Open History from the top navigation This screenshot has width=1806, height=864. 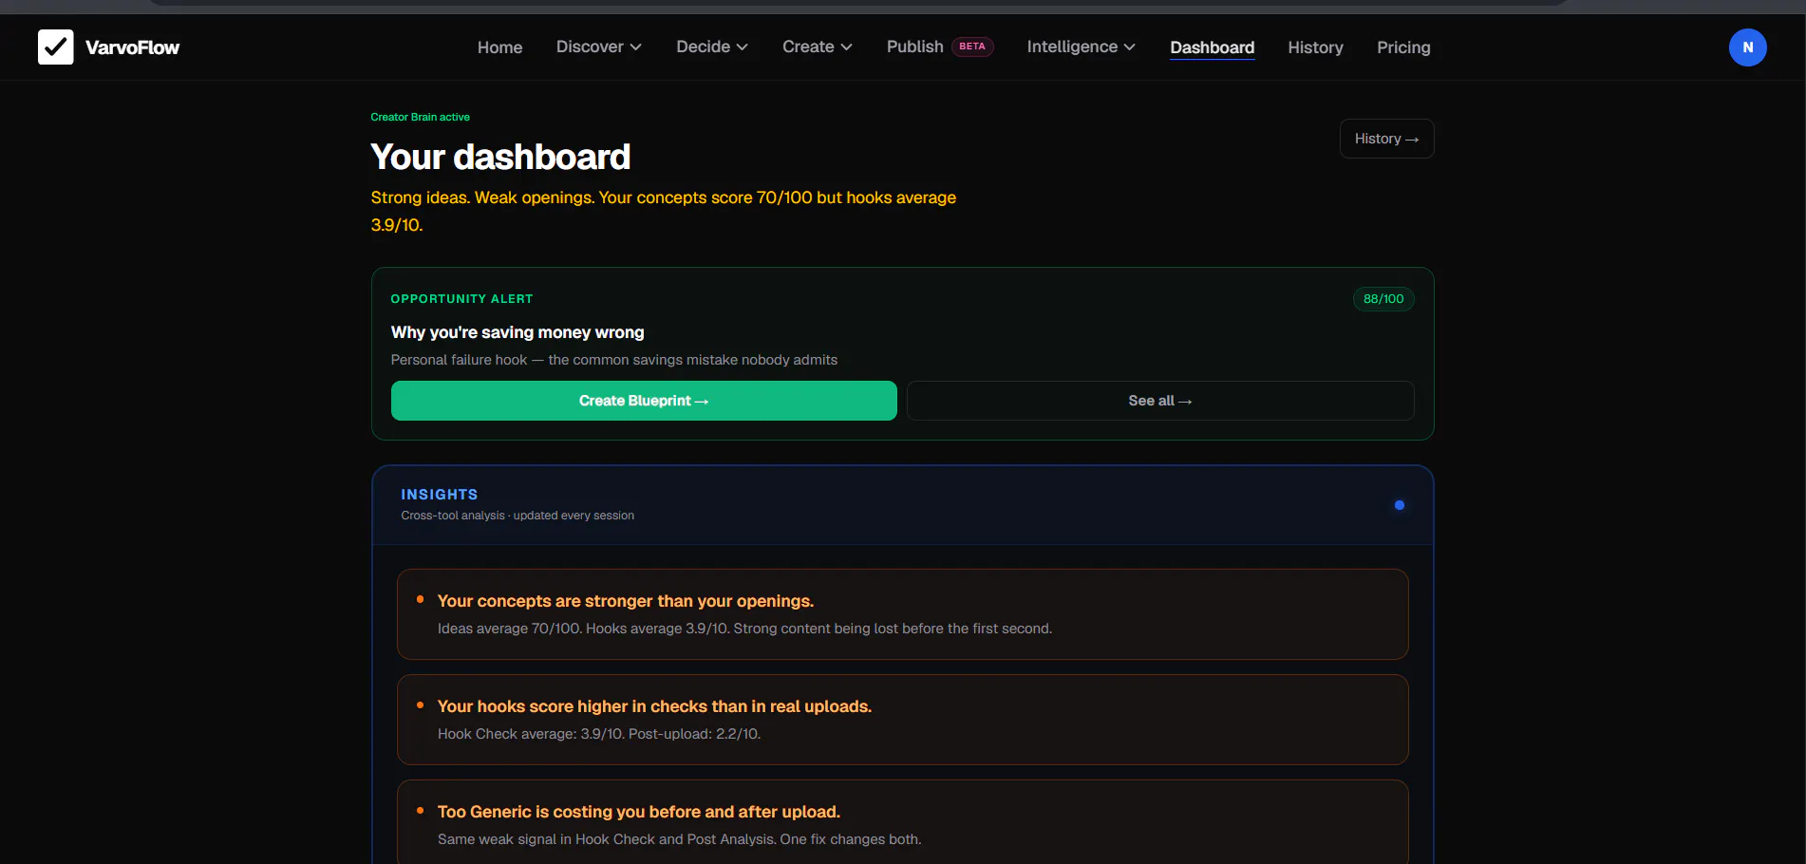(1315, 47)
